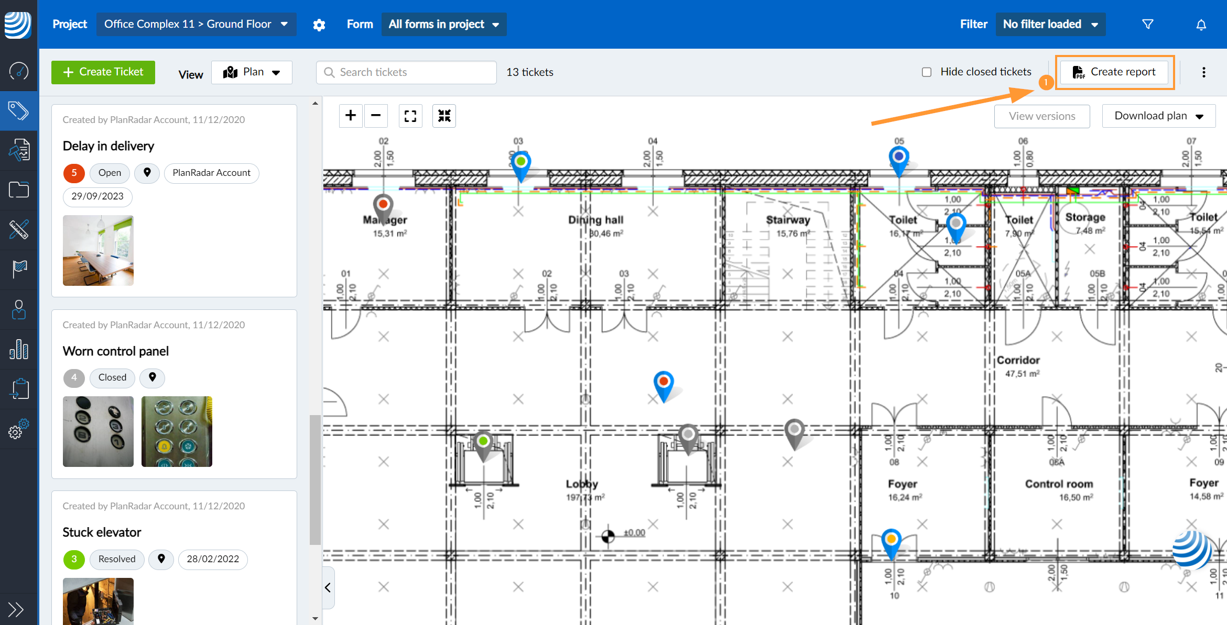Open notifications bell icon
Viewport: 1227px width, 625px height.
pyautogui.click(x=1201, y=25)
